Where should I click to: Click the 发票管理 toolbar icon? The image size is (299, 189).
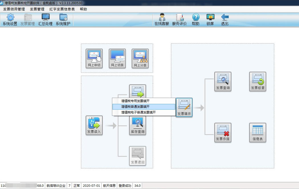28,20
